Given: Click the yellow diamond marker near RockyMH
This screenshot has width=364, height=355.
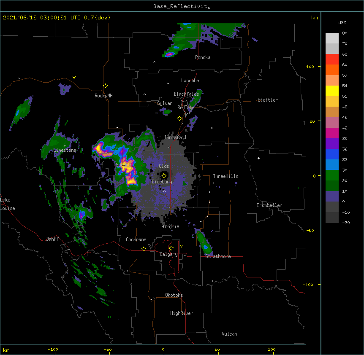Looking at the screenshot, I should pyautogui.click(x=106, y=86).
